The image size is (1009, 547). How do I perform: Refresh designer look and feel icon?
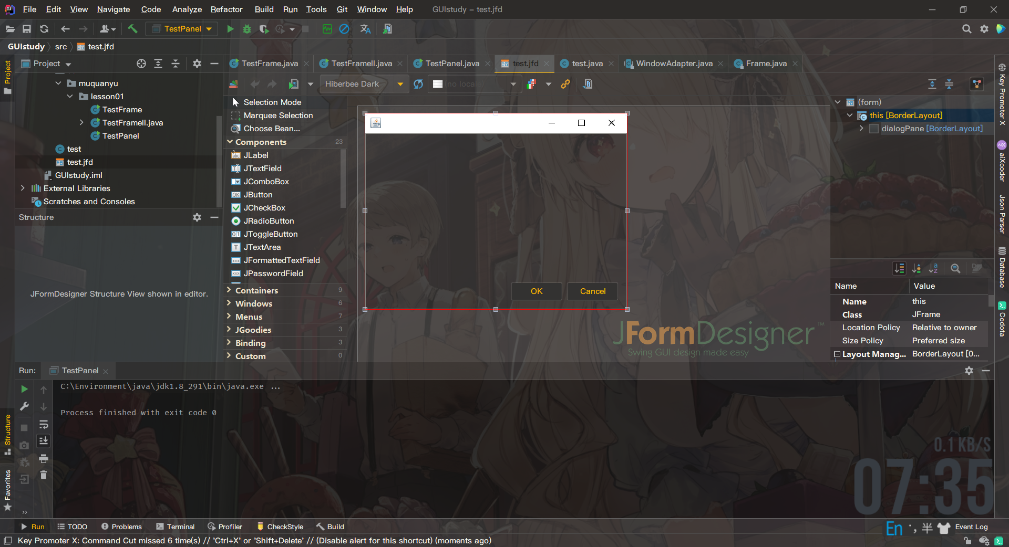pyautogui.click(x=418, y=84)
